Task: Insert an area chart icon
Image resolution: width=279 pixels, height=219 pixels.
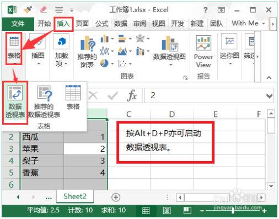Action: (x=122, y=51)
